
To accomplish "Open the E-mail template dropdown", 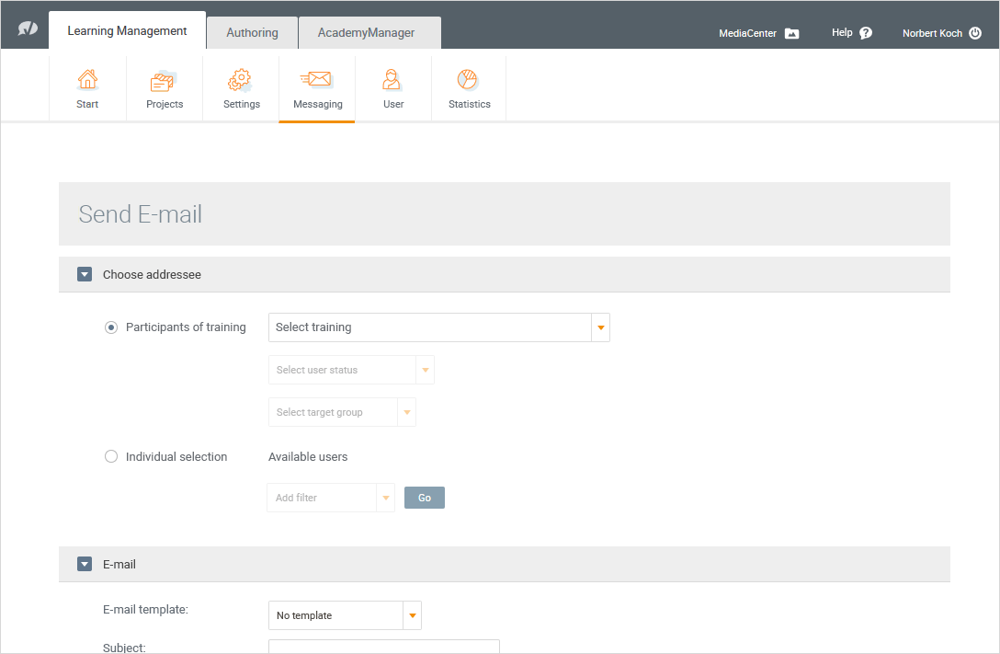I will tap(345, 615).
